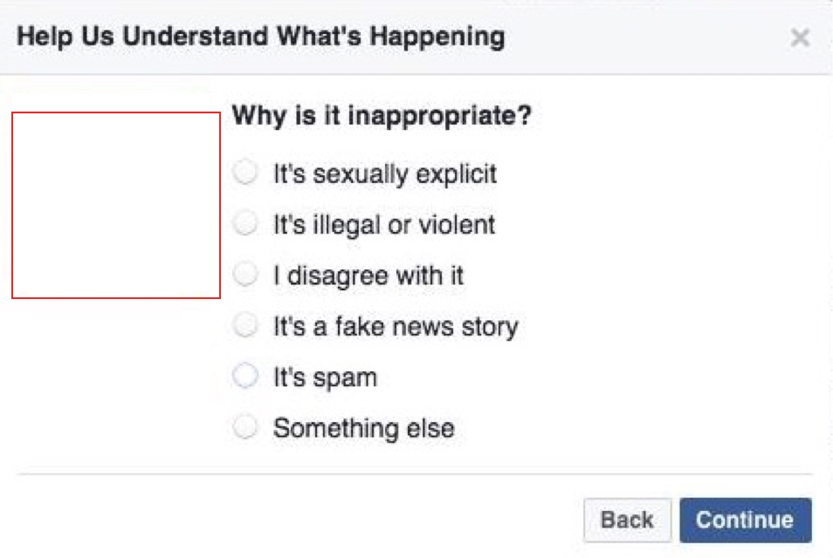This screenshot has height=558, width=833.
Task: Click the horizontal divider above the Back button
Action: point(415,473)
